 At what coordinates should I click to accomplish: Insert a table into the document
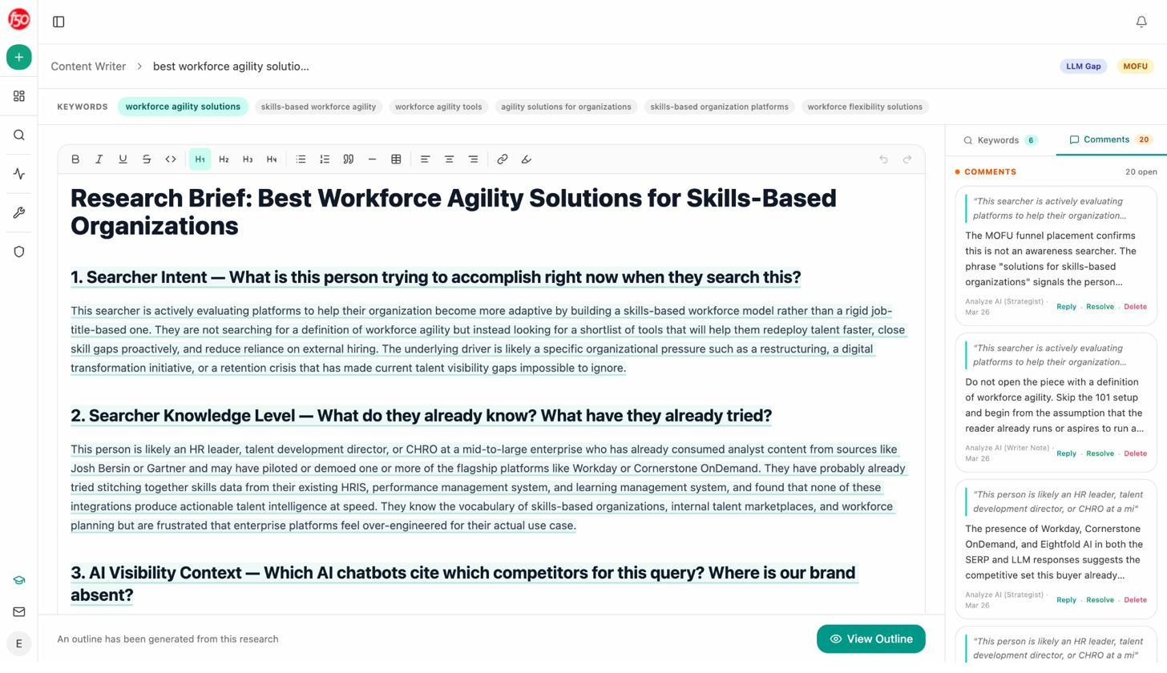pyautogui.click(x=396, y=159)
